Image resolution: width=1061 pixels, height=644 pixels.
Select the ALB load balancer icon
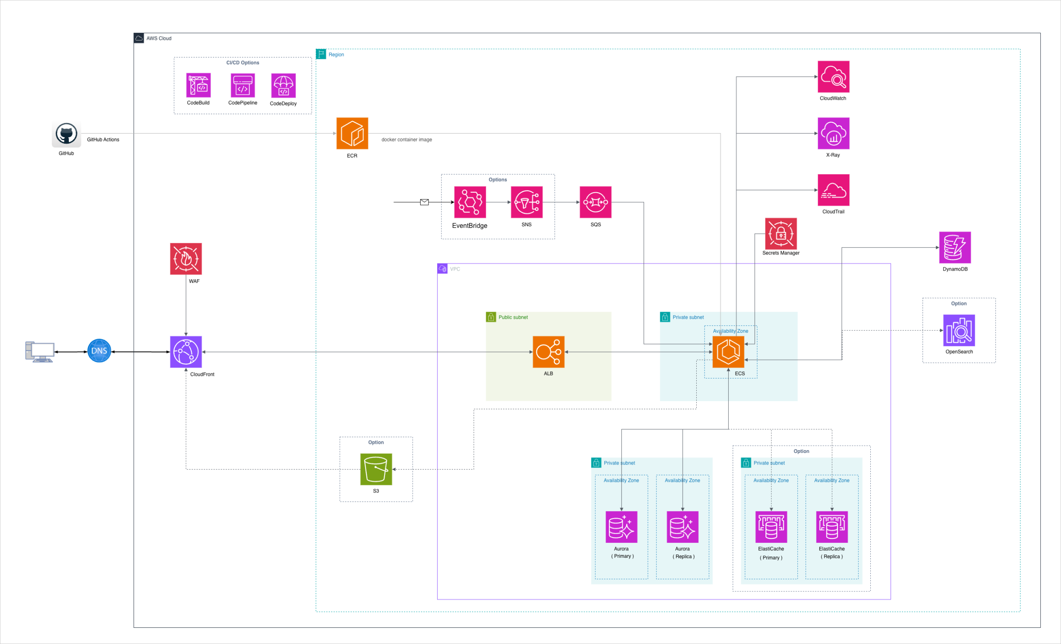pos(548,352)
